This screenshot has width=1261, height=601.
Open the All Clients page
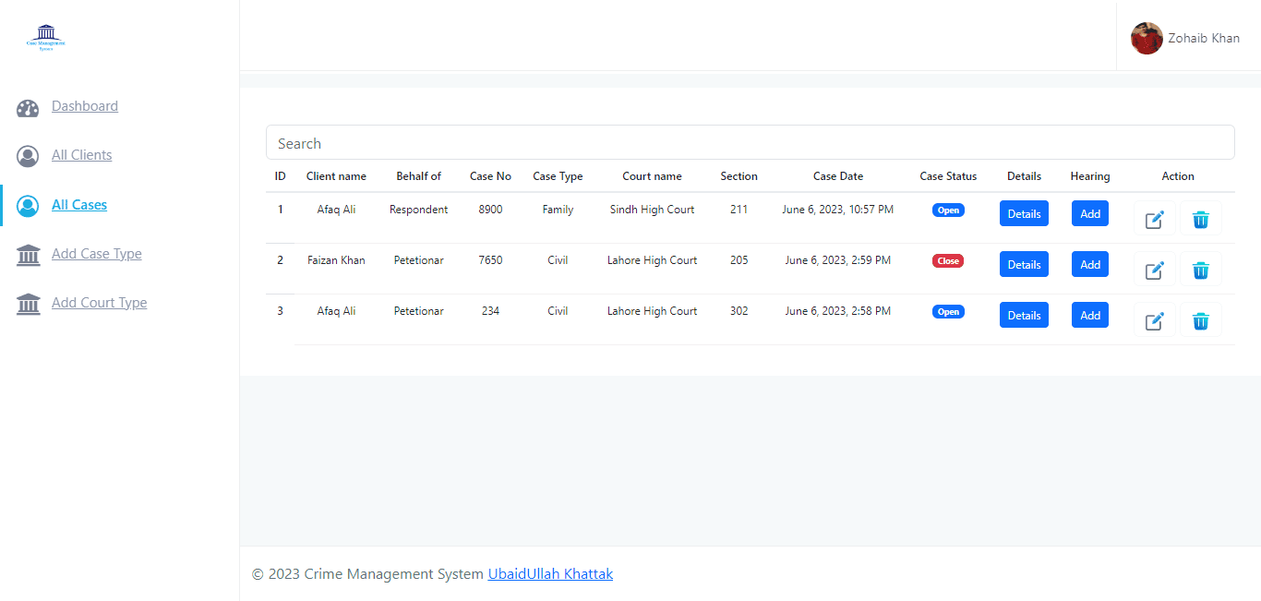click(x=81, y=155)
